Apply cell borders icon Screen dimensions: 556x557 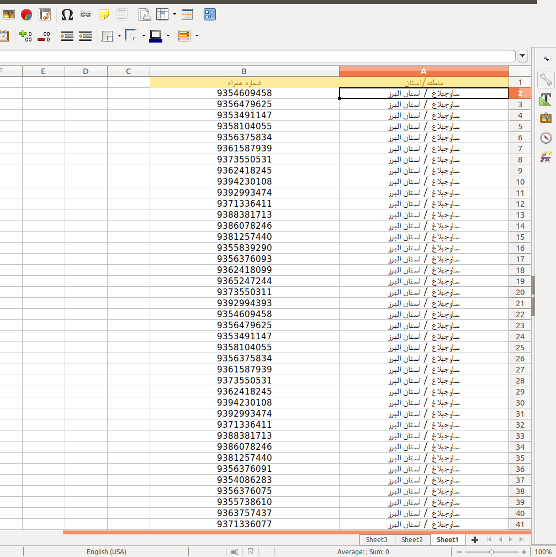(107, 36)
